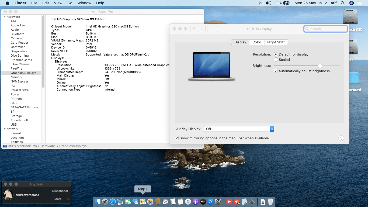Open Apple TV app in Dock

pos(203,202)
